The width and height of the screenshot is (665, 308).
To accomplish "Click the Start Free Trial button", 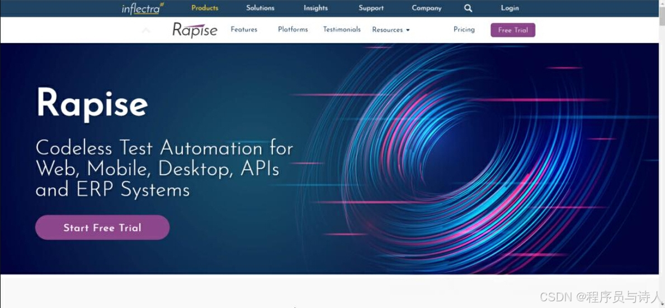I will point(102,228).
